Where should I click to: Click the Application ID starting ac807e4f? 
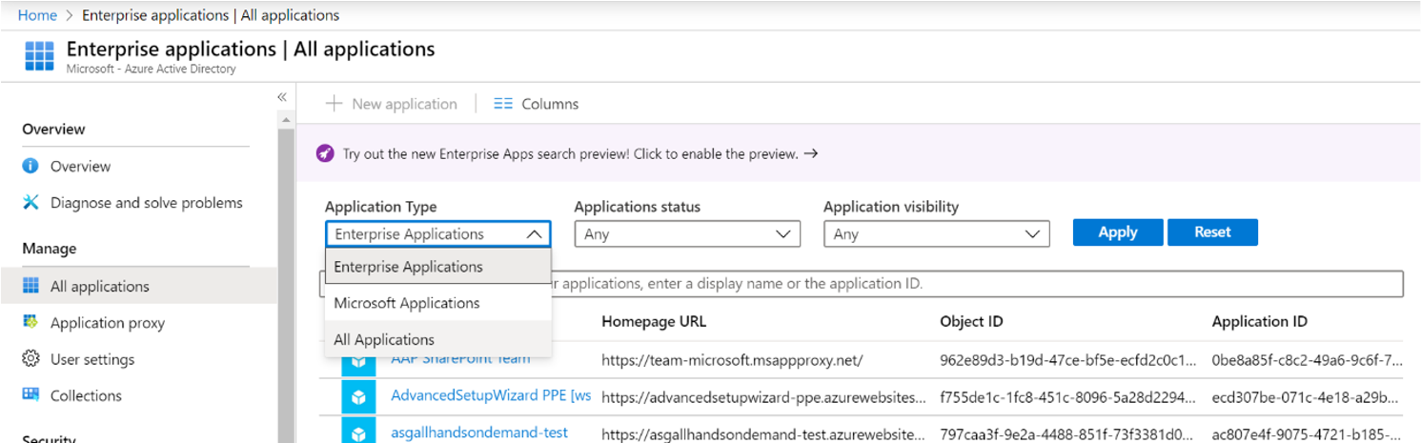pyautogui.click(x=1307, y=433)
